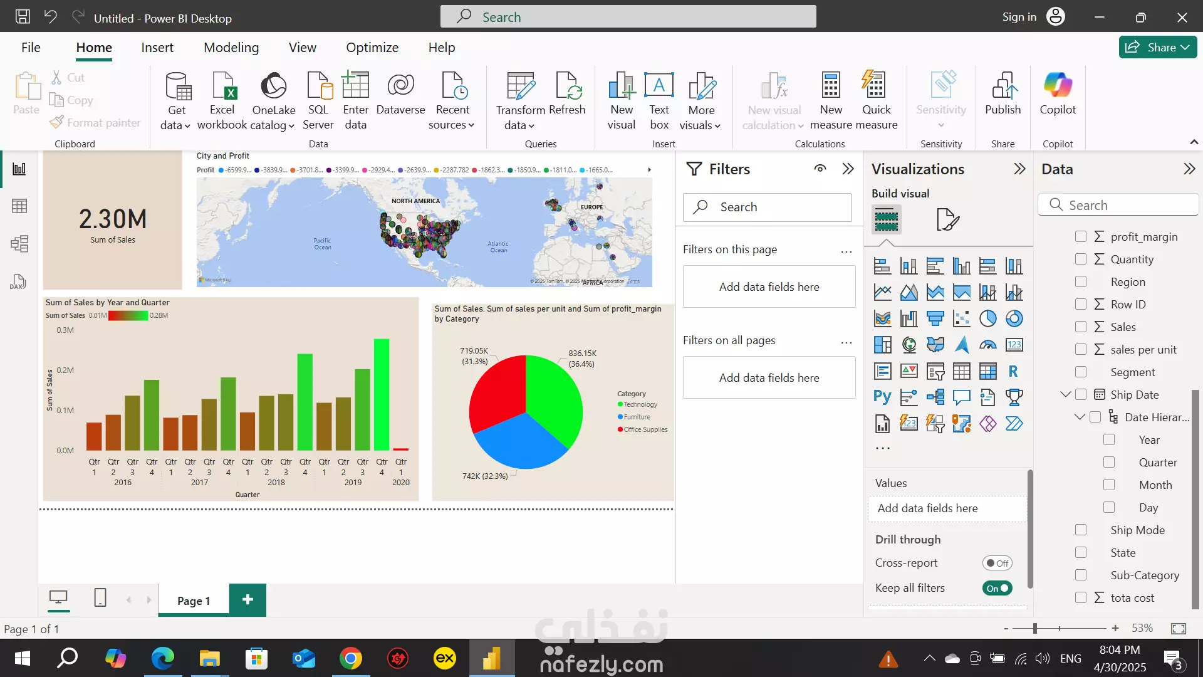Image resolution: width=1203 pixels, height=677 pixels.
Task: Switch to Table view in left sidebar
Action: click(19, 206)
